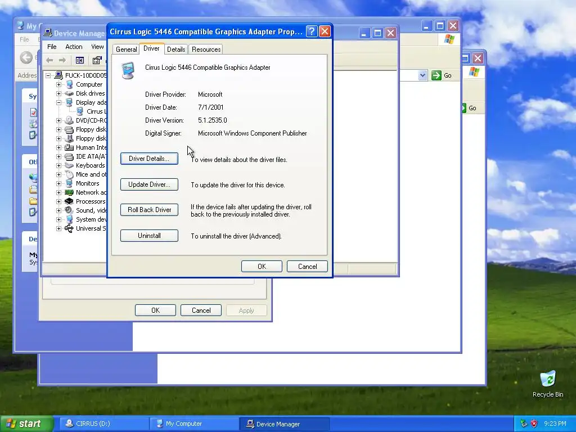The image size is (576, 432).
Task: Switch to CIRRUS (D:) taskbar window
Action: (104, 424)
